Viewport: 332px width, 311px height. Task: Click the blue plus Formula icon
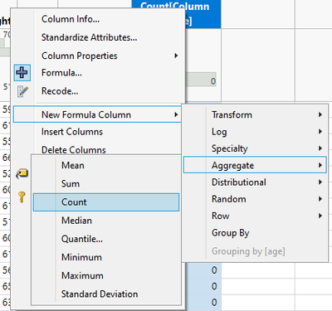click(x=22, y=73)
